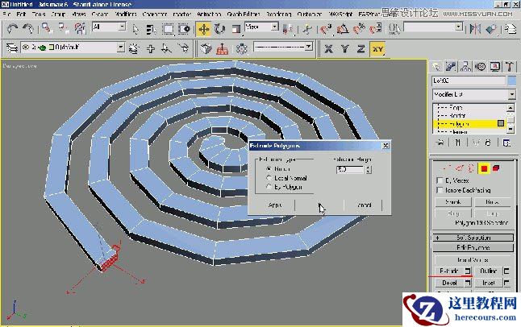Open the Outline settings box
521x327 pixels.
click(x=506, y=271)
